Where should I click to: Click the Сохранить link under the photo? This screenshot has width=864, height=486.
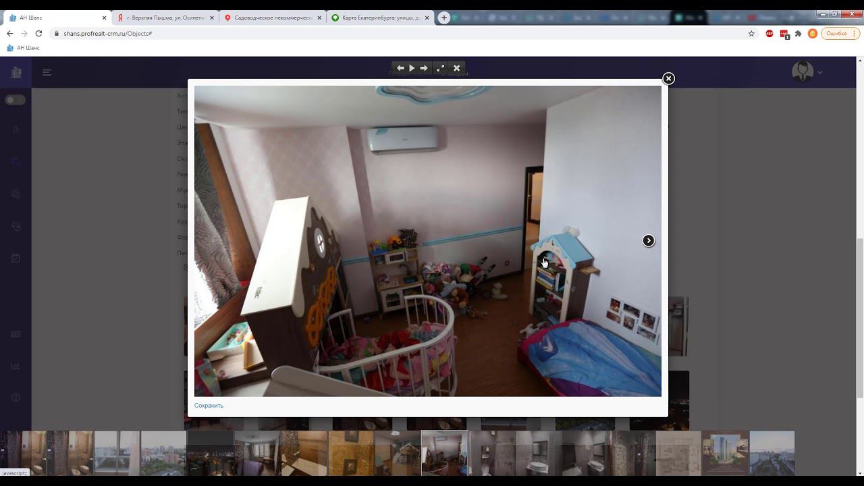click(x=209, y=406)
